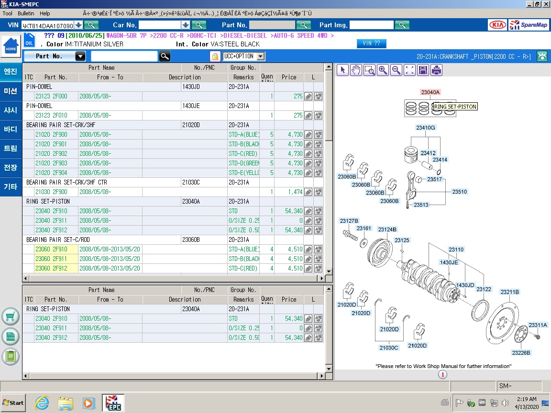Click into the VIN input field
Viewport: 551px width, 413px height.
click(47, 25)
